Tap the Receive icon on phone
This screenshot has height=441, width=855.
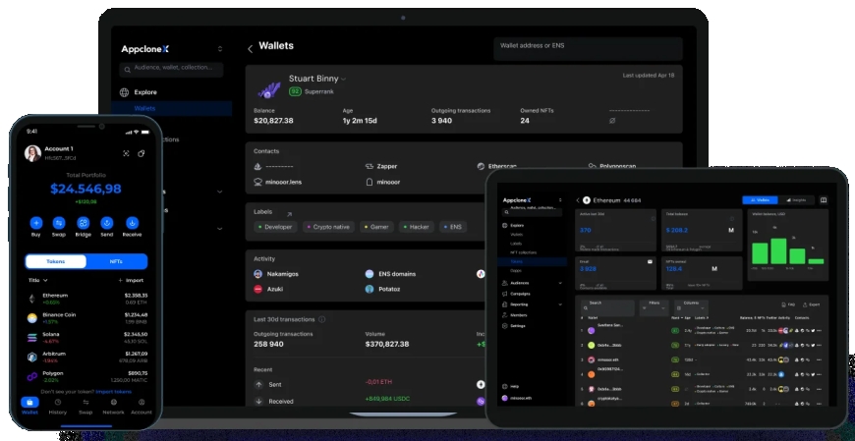[131, 223]
